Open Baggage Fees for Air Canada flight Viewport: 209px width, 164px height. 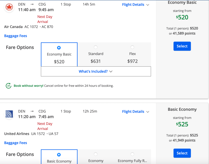coord(16,36)
